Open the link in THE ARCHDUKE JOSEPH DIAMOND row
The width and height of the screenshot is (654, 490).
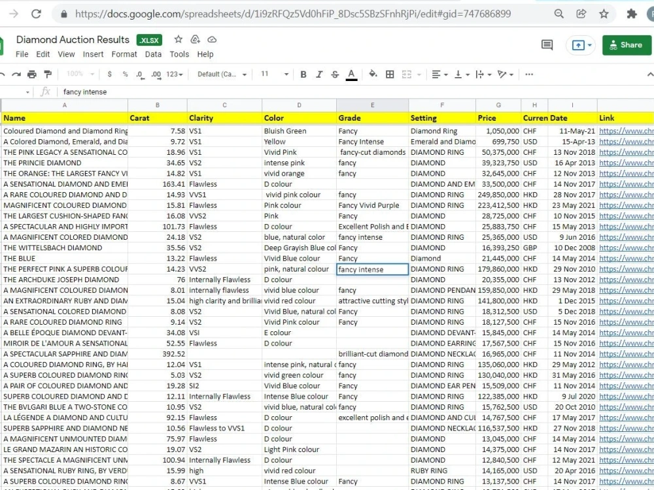(627, 280)
